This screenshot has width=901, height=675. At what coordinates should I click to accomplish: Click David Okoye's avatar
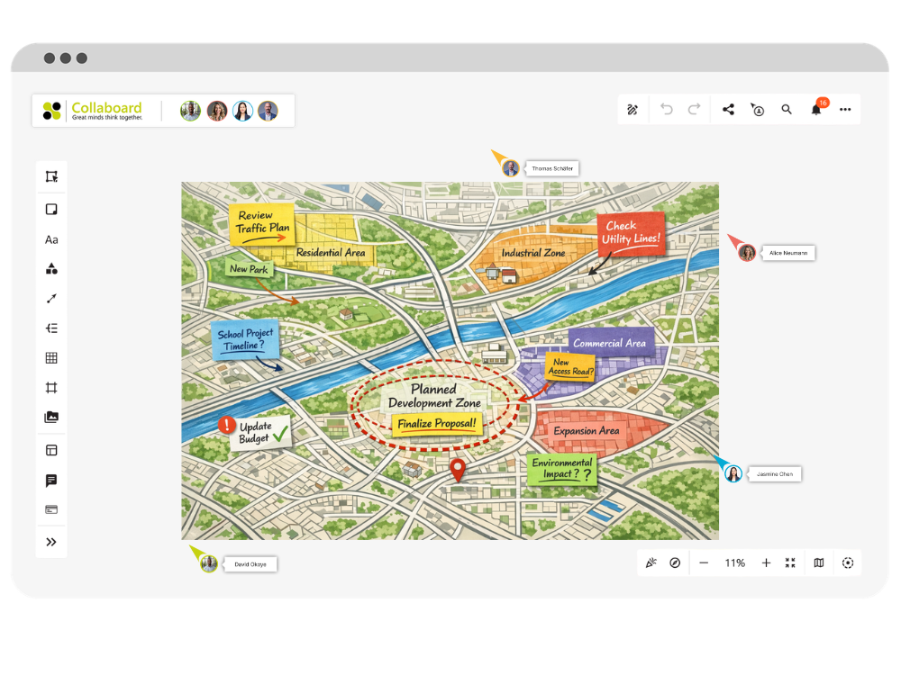[208, 562]
